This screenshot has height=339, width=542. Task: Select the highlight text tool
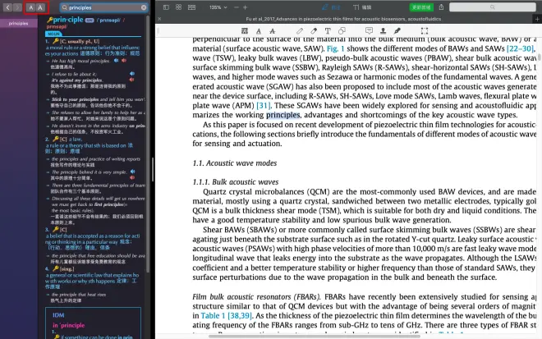[x=245, y=31]
